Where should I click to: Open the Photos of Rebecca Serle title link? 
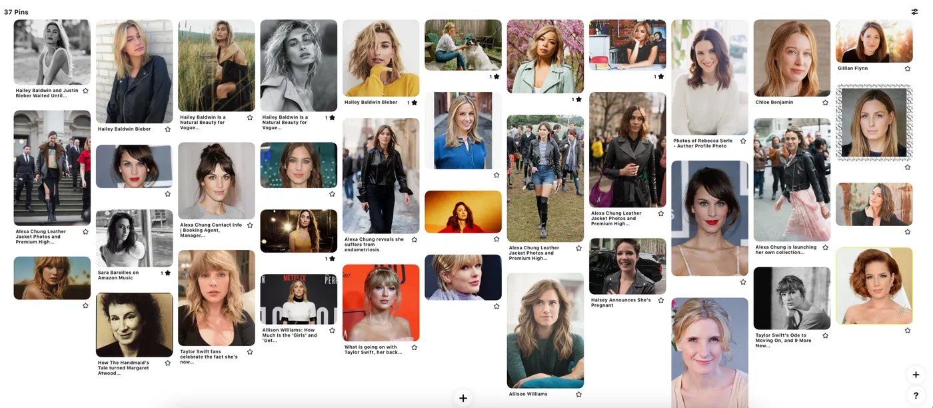pyautogui.click(x=703, y=143)
